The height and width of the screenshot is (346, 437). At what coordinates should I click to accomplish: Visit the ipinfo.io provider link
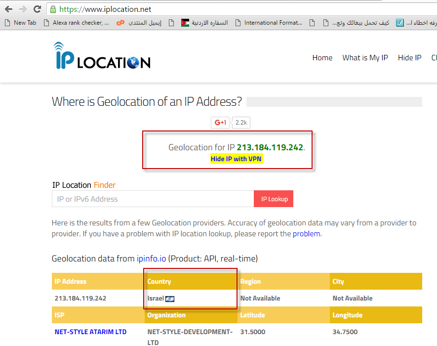151,259
